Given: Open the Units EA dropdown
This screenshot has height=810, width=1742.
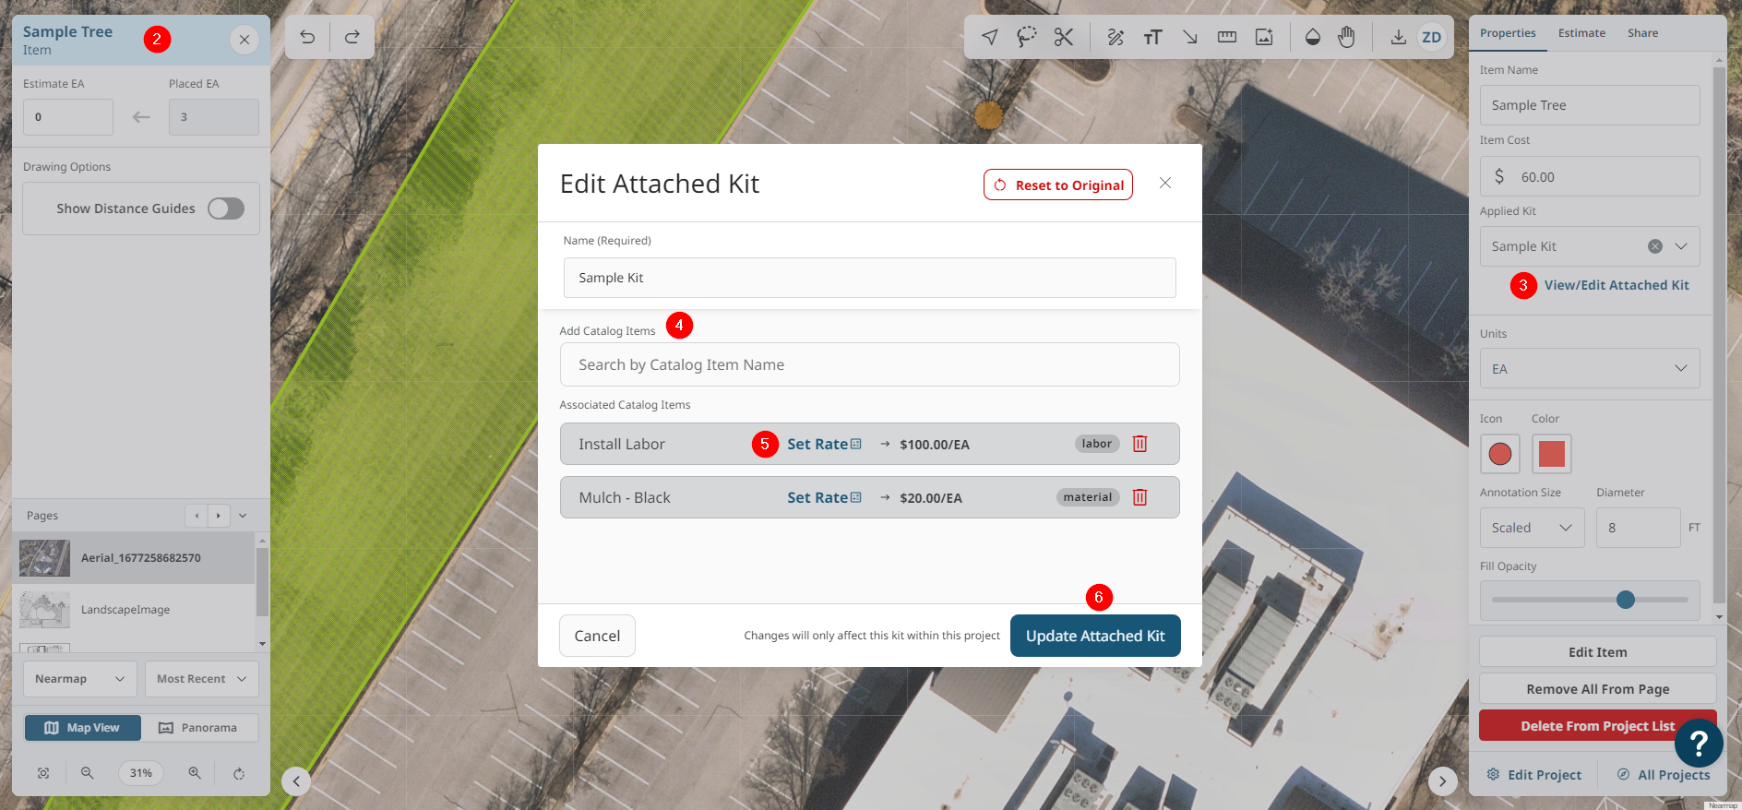Looking at the screenshot, I should coord(1590,369).
